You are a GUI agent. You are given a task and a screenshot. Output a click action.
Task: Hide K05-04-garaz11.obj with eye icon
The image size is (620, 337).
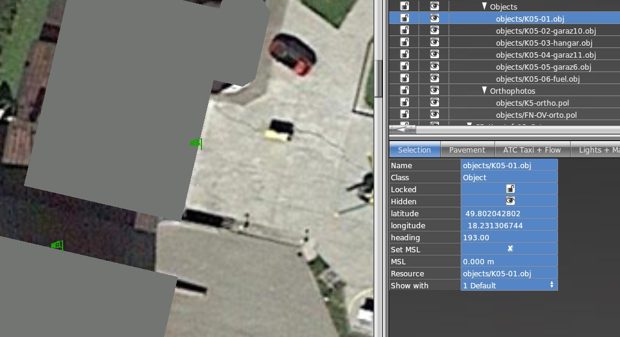(x=435, y=55)
